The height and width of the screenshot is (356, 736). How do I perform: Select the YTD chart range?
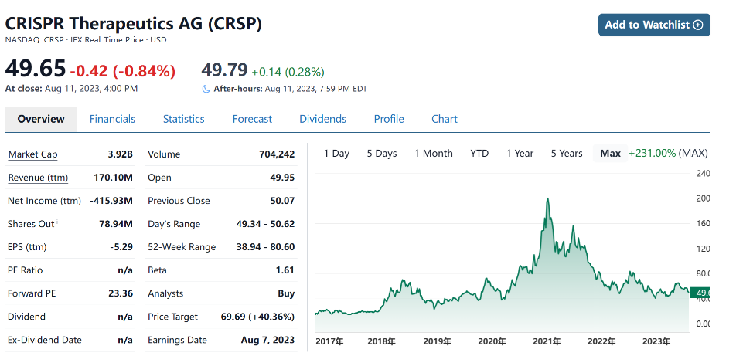click(479, 153)
